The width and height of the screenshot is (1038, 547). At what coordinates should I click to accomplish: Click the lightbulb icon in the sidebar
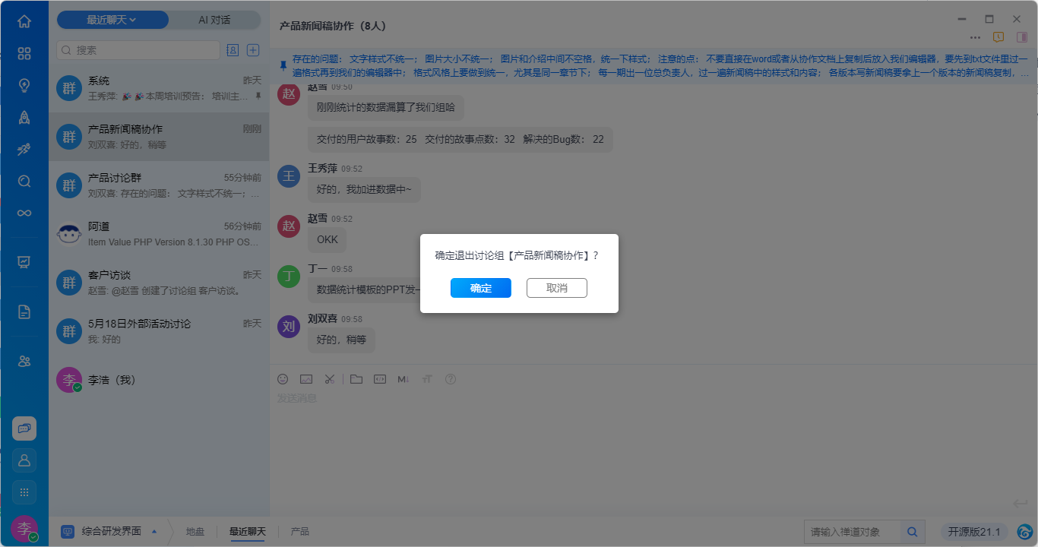(x=24, y=85)
